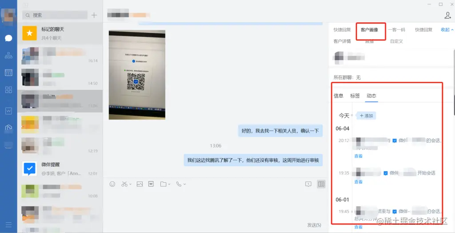Click the scissors screenshot tool
The height and width of the screenshot is (233, 455).
pos(124,184)
